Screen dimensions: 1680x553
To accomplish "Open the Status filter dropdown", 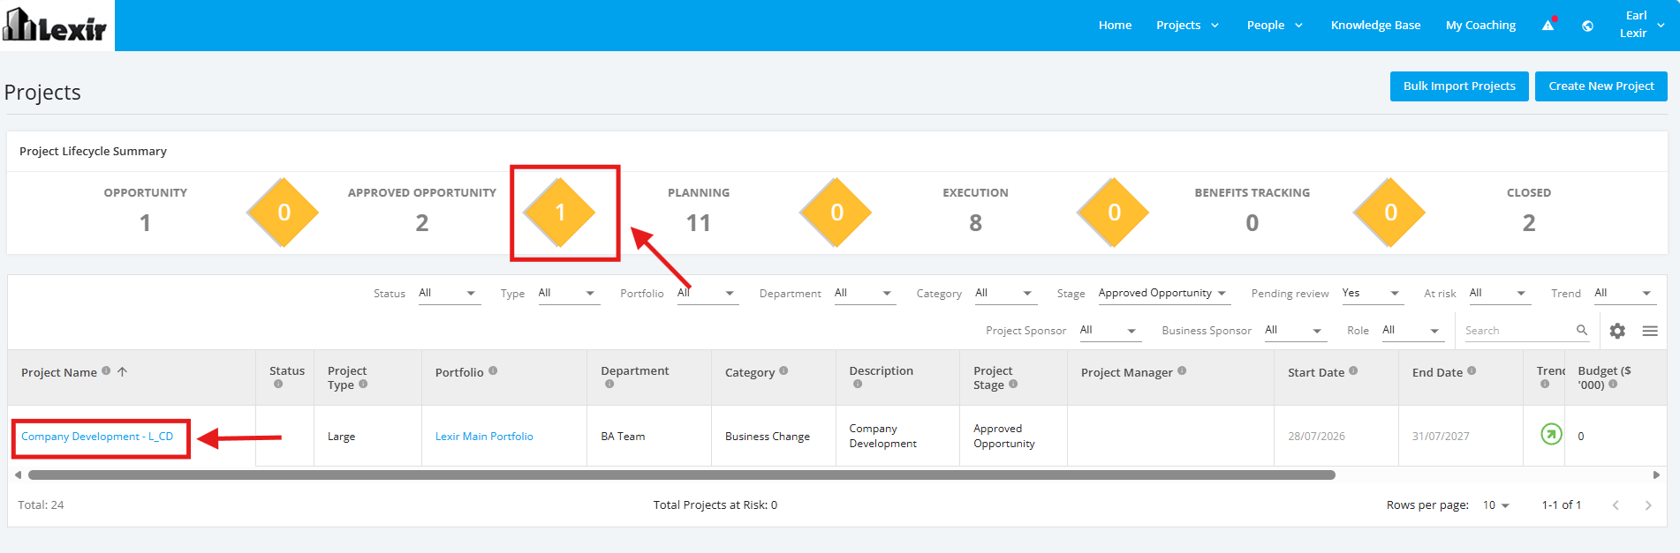I will [449, 293].
